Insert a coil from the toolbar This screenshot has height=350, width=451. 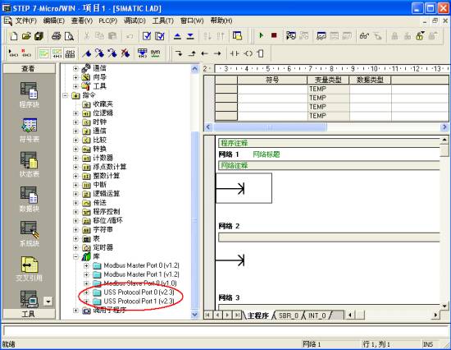coord(248,53)
